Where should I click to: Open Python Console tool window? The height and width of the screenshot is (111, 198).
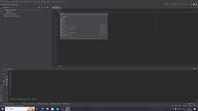point(56,104)
